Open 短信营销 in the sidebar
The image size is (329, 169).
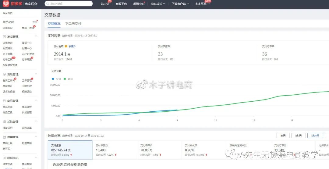click(27, 143)
